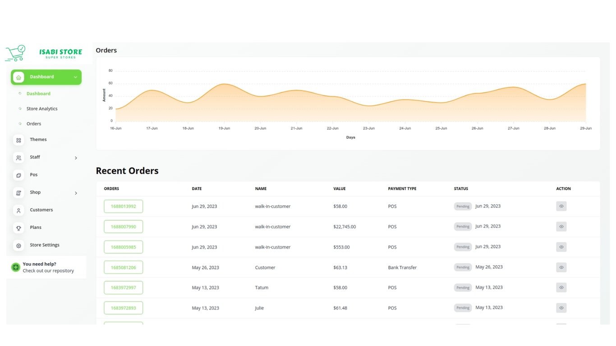Viewport: 616px width, 346px height.
Task: Click the Pos sidebar icon
Action: pyautogui.click(x=18, y=175)
